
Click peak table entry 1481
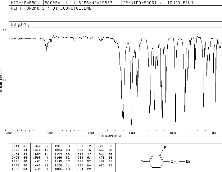pyautogui.click(x=37, y=161)
